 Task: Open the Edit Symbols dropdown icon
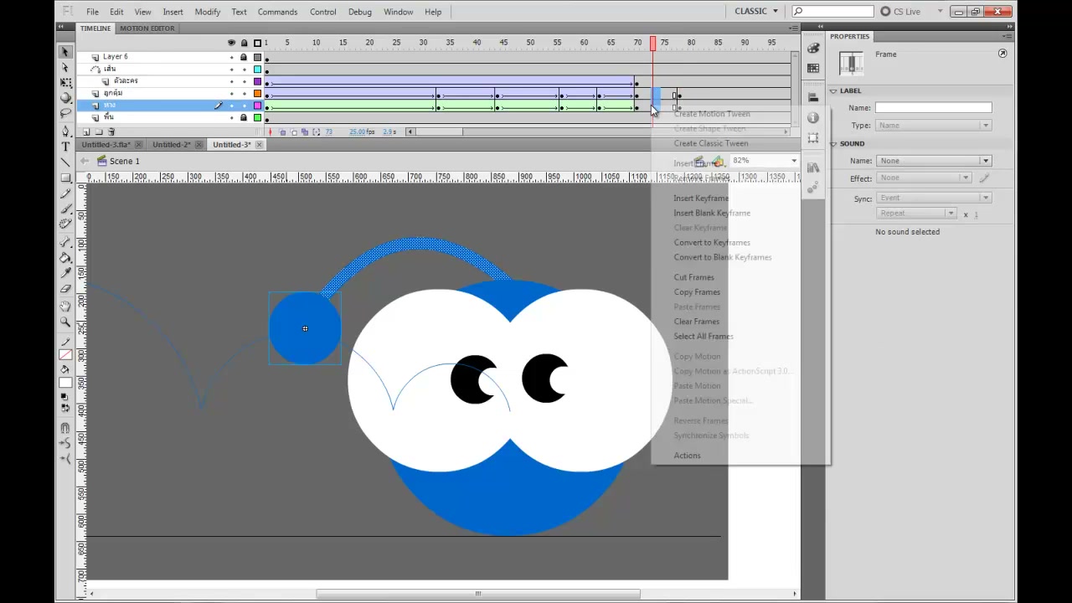tap(718, 161)
